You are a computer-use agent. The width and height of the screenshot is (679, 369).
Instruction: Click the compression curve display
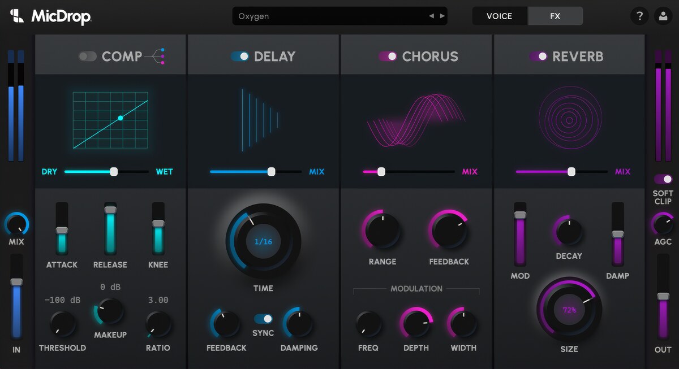[110, 120]
